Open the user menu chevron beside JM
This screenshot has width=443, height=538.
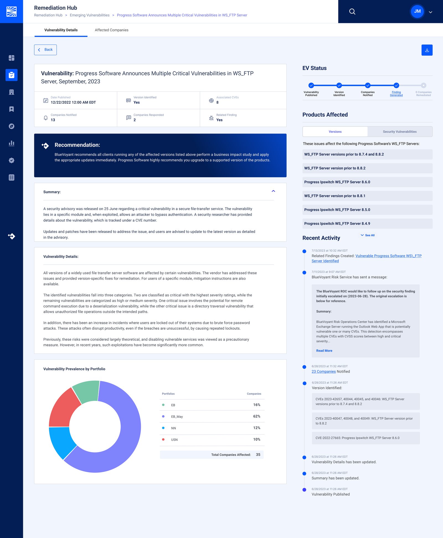[x=431, y=12]
